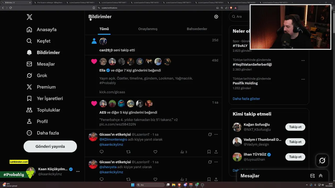This screenshot has height=188, width=335.
Task: Click Gönderi yayınla button
Action: [x=50, y=146]
